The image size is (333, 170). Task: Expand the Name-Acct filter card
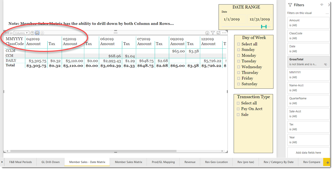click(308, 88)
